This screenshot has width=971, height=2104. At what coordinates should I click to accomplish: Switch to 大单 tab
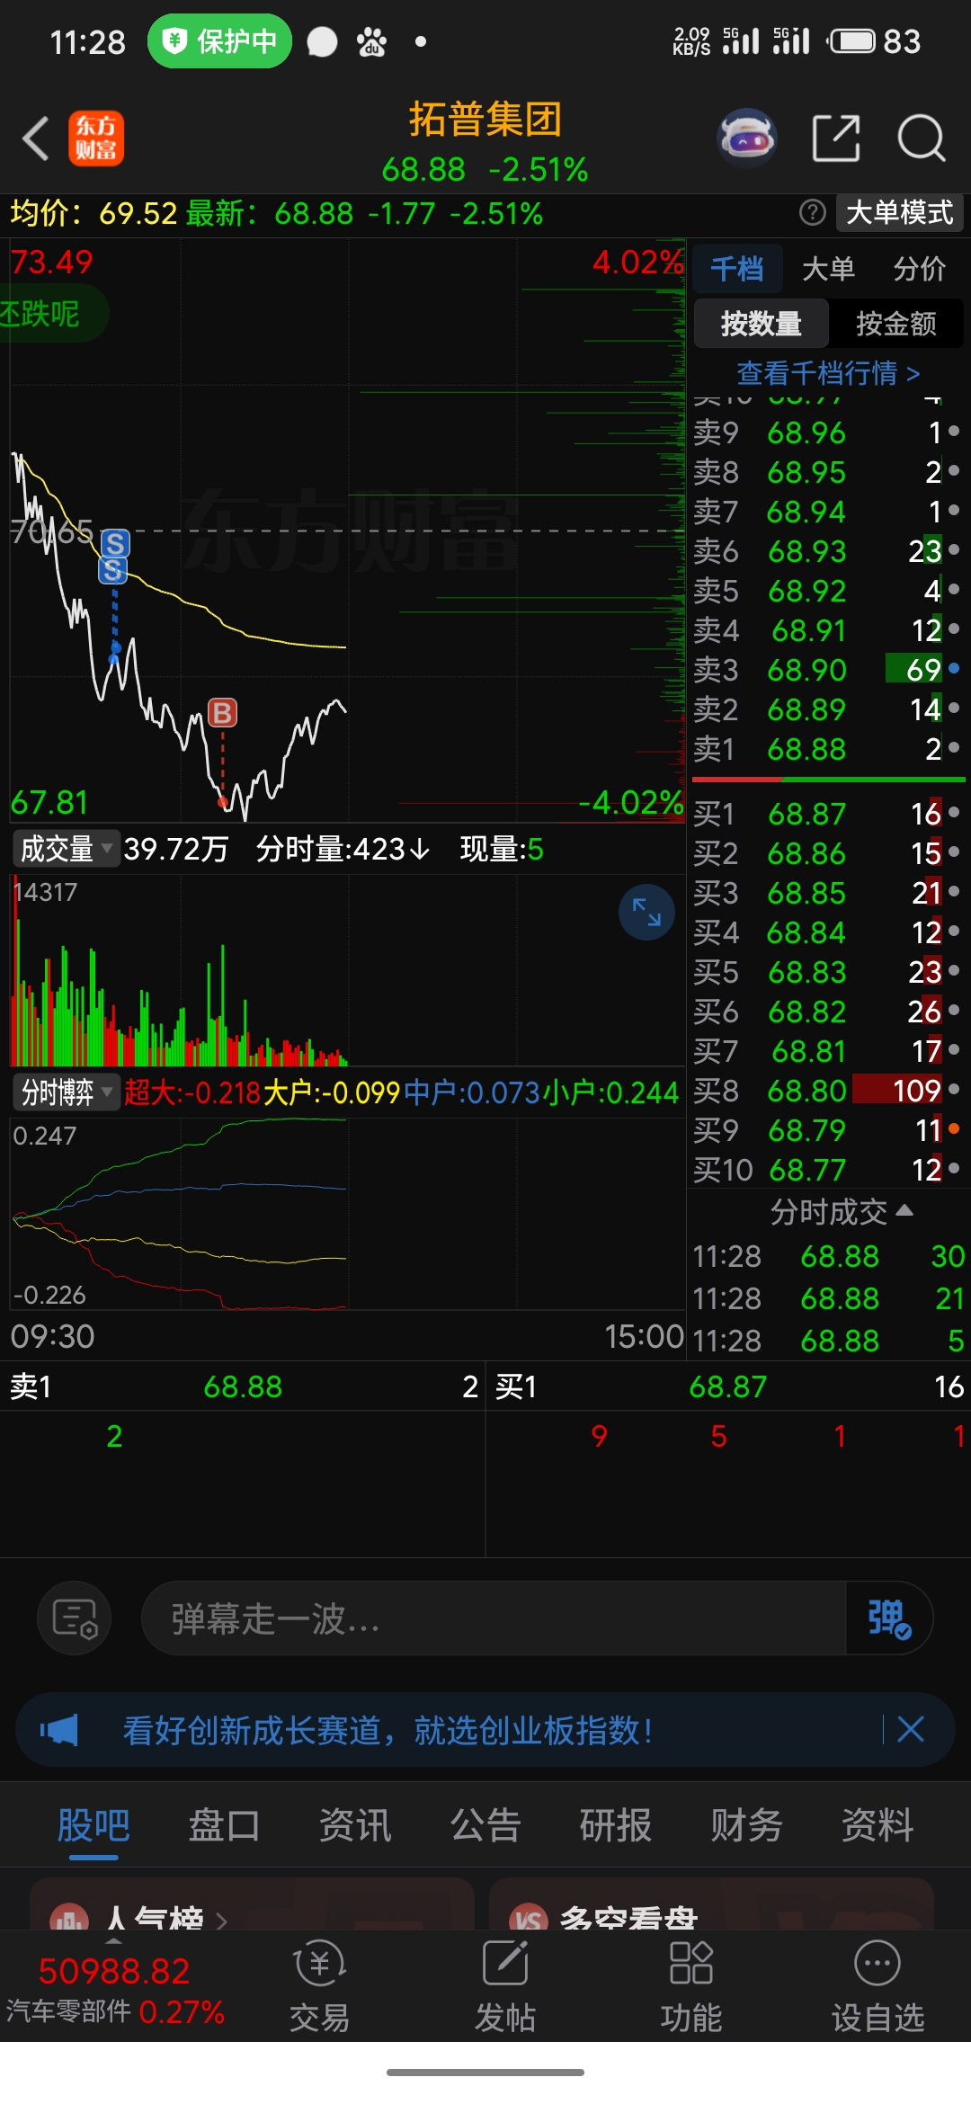click(x=828, y=268)
